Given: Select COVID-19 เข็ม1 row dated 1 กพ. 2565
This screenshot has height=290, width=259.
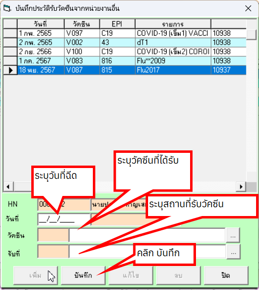Looking at the screenshot, I should [125, 33].
